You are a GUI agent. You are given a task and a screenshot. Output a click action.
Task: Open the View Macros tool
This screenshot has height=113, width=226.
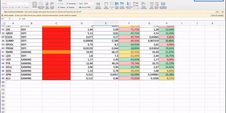152,5
